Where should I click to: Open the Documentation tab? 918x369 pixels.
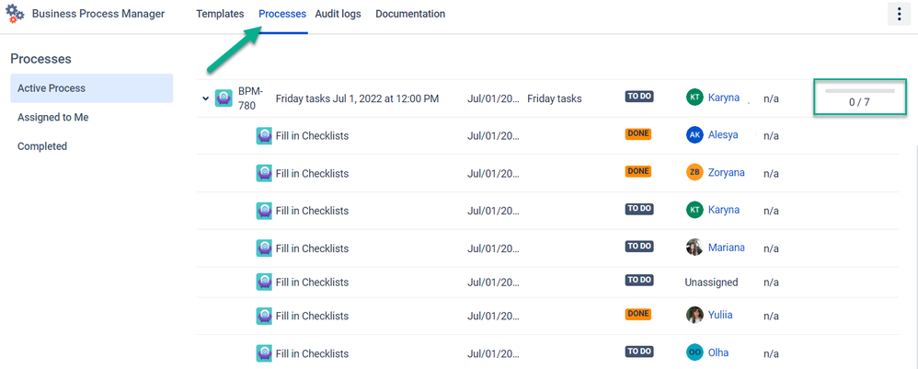point(410,14)
